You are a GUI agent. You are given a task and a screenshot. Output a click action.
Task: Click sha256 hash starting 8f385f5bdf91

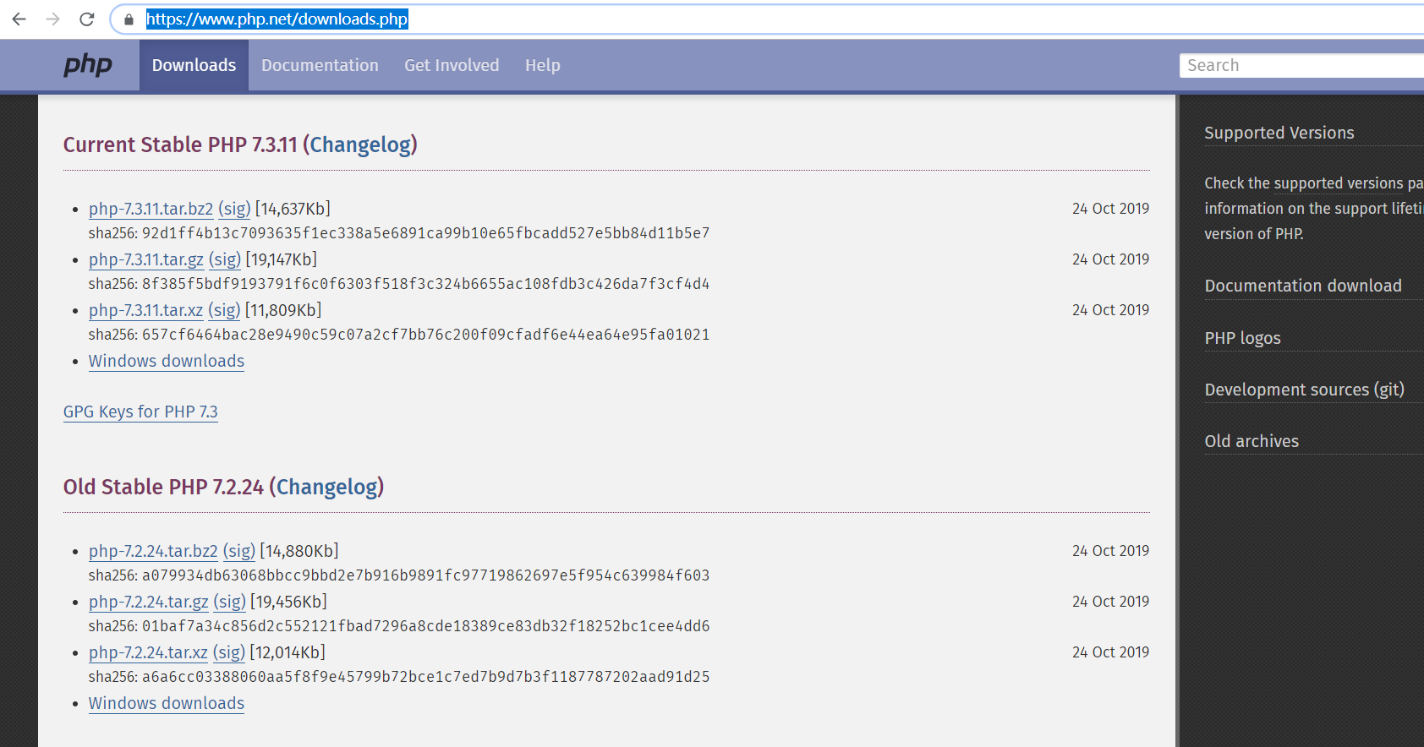[425, 284]
